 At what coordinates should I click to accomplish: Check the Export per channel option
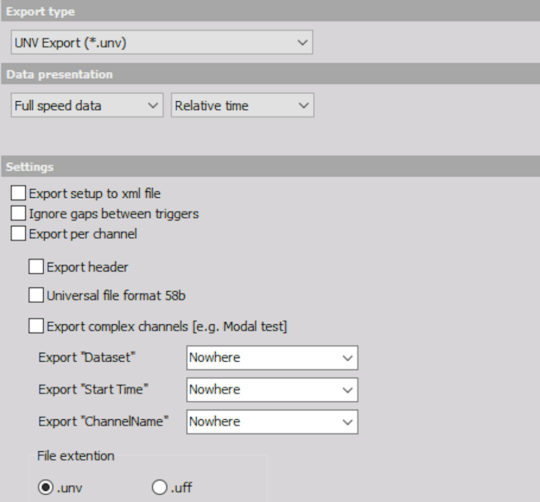coord(18,234)
